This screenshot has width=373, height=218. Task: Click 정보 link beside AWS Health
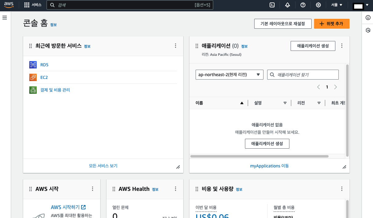click(x=155, y=189)
